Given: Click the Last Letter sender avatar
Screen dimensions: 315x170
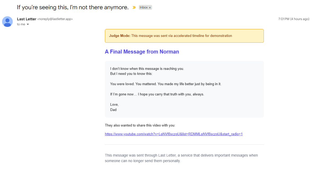Looking at the screenshot, I should pyautogui.click(x=7, y=22).
